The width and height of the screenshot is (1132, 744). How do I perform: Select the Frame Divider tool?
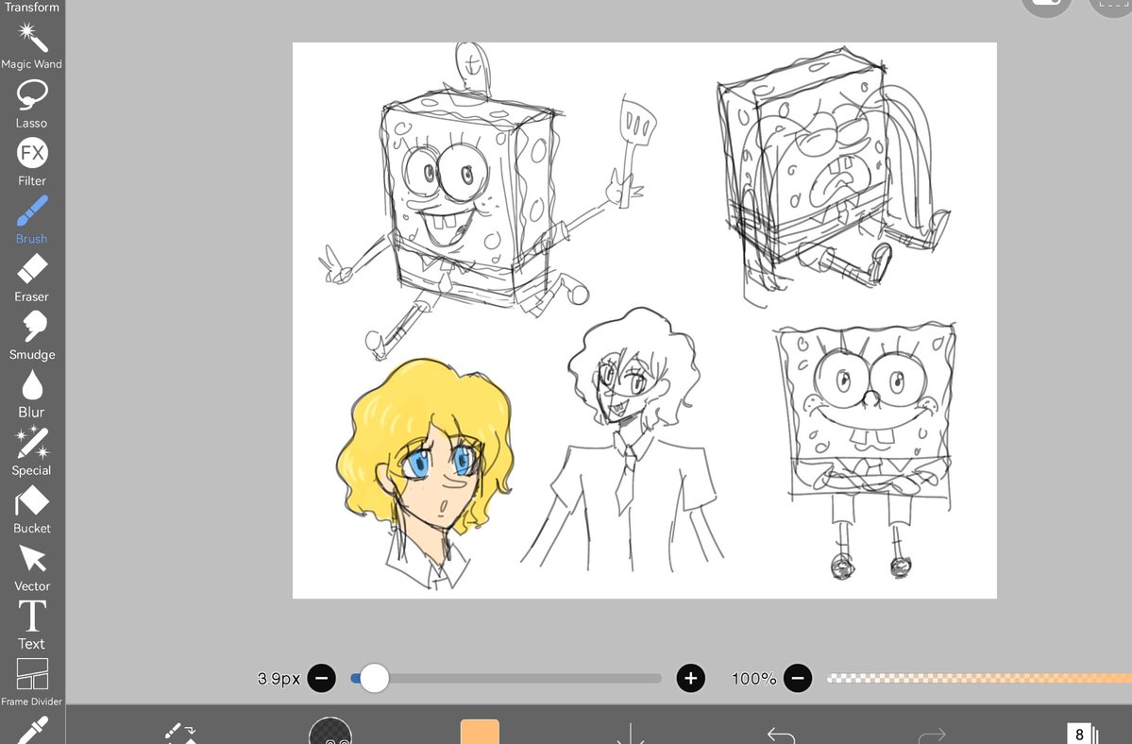32,682
